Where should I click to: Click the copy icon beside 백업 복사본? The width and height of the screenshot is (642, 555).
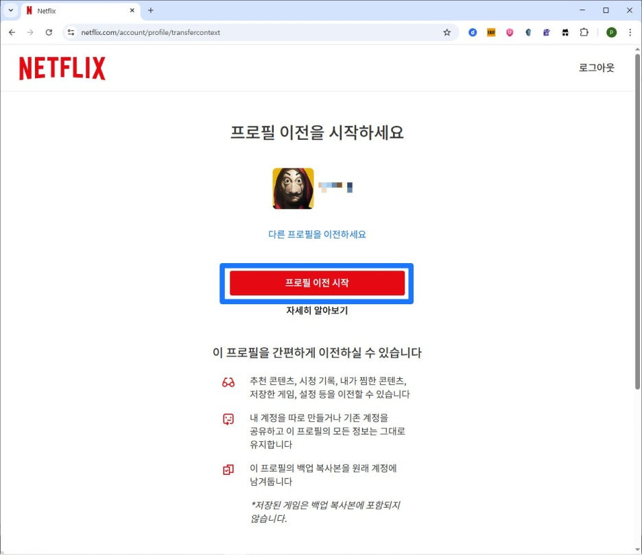228,469
